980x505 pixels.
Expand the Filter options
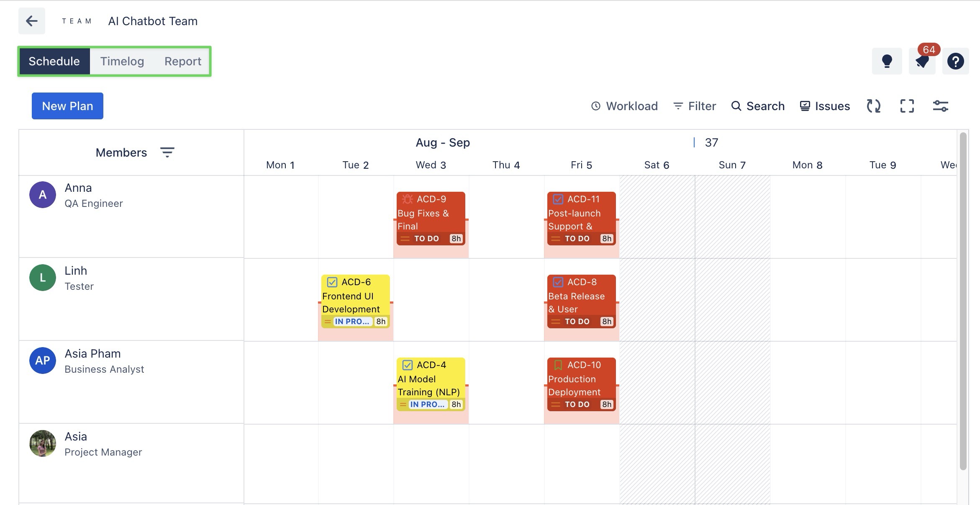click(695, 106)
